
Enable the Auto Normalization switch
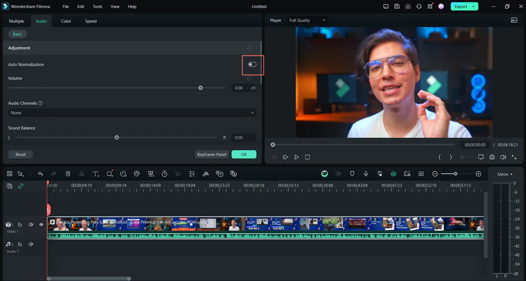pyautogui.click(x=252, y=64)
